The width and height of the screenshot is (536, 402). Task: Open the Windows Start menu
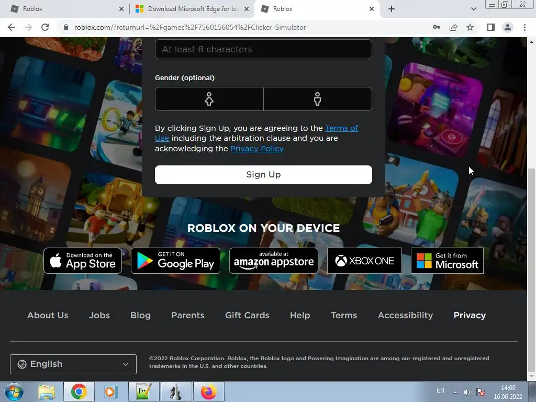pos(14,392)
